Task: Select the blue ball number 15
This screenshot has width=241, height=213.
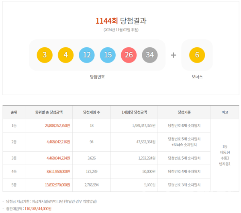Action: [108, 55]
